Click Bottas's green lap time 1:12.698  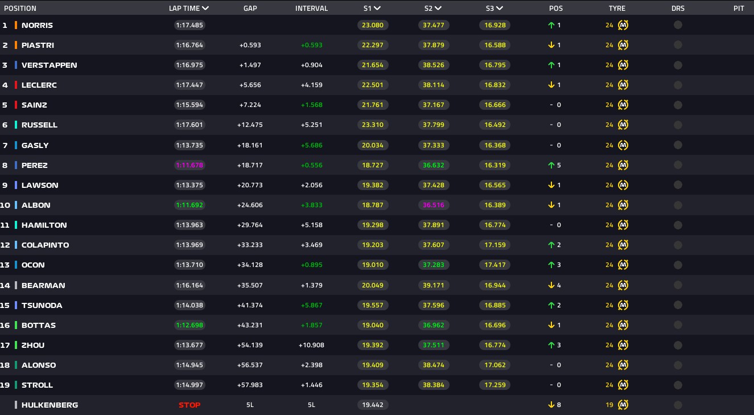coord(189,325)
